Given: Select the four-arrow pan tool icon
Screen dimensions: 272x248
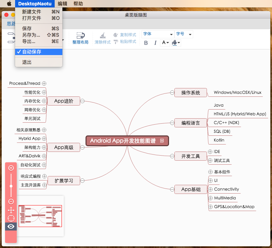Looking at the screenshot, I should point(11,210).
